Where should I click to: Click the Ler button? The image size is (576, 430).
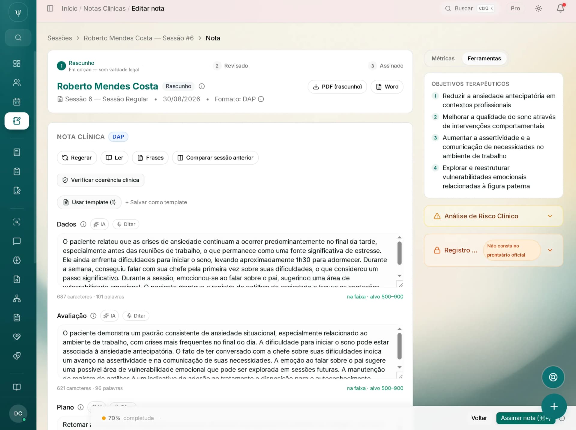pyautogui.click(x=115, y=158)
